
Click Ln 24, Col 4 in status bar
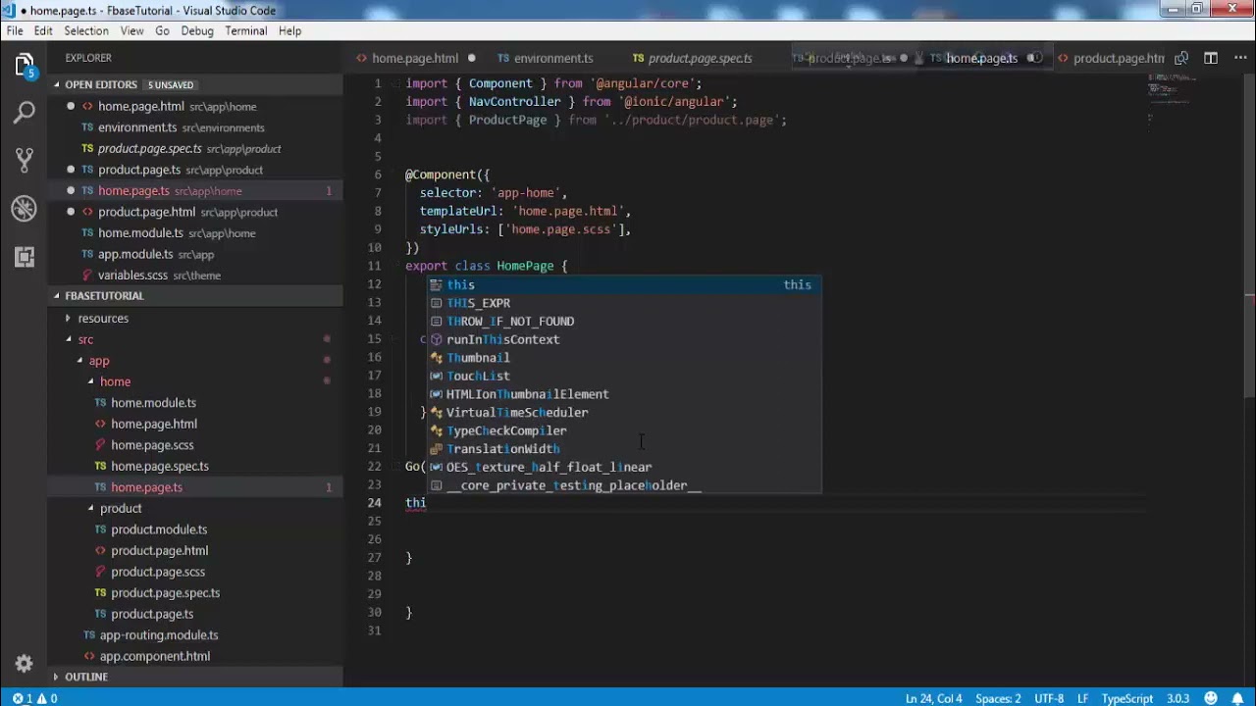(934, 698)
